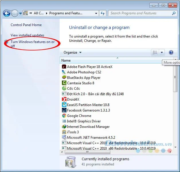Screen dimensions: 180x172
Task: Click the Internet Download Manager icon
Action: [64, 126]
